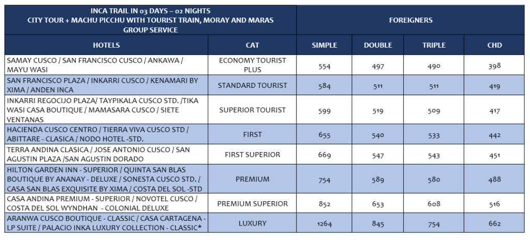
Task: Select the FIRST SUPERIOR category cell
Action: (252, 155)
